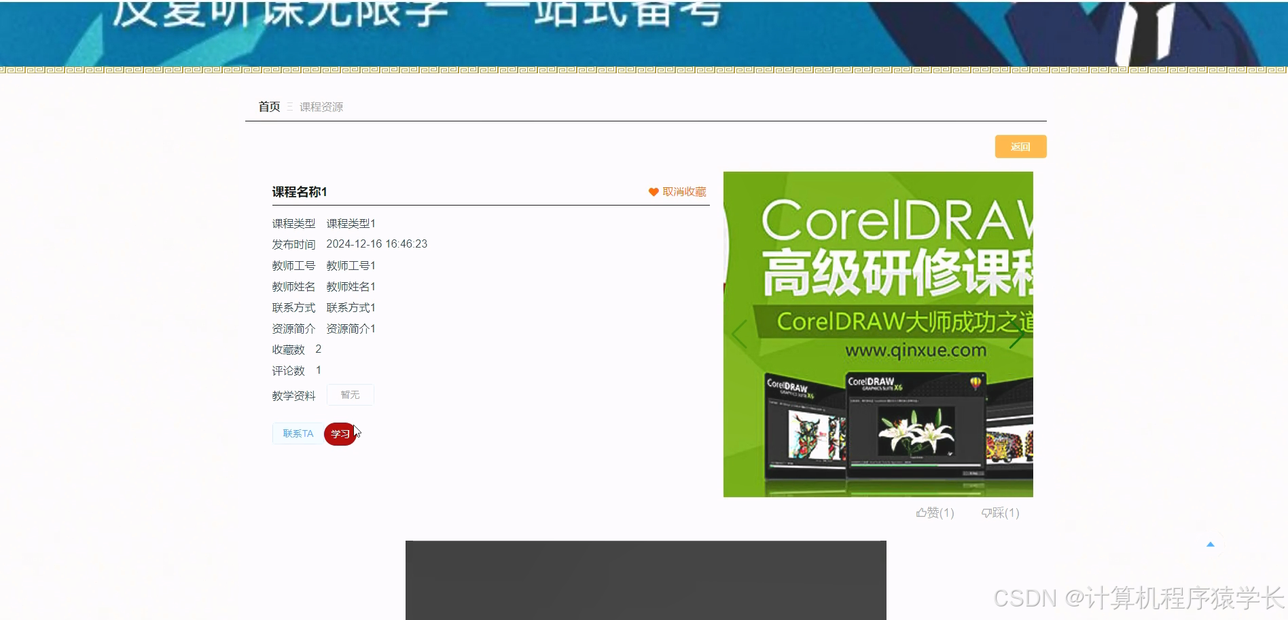Click the 课程资源 breadcrumb item
1288x620 pixels.
coord(321,107)
